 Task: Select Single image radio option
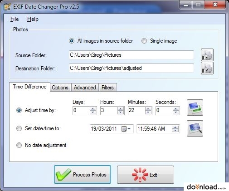(144, 41)
